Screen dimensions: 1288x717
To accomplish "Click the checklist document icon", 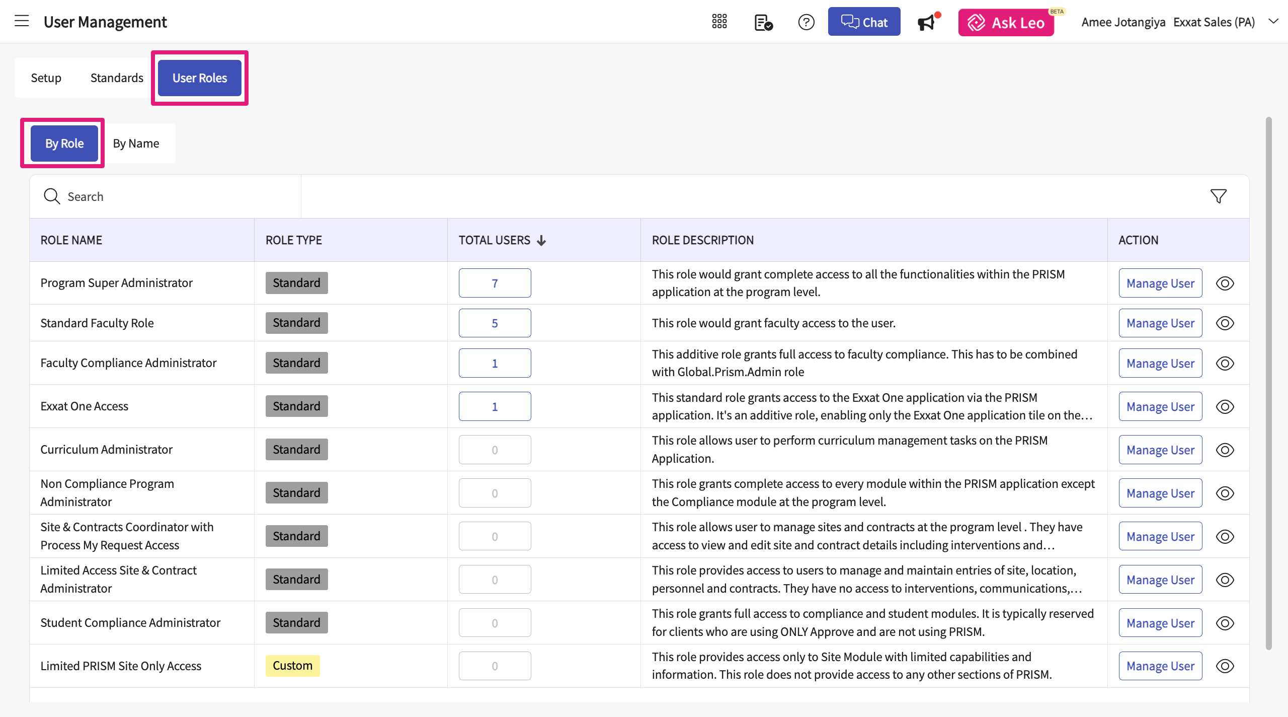I will [x=763, y=22].
